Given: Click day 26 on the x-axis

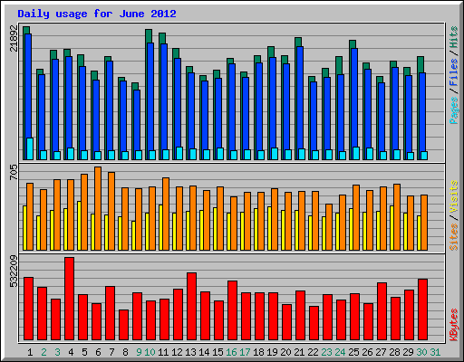Looking at the screenshot, I should pos(367,352).
